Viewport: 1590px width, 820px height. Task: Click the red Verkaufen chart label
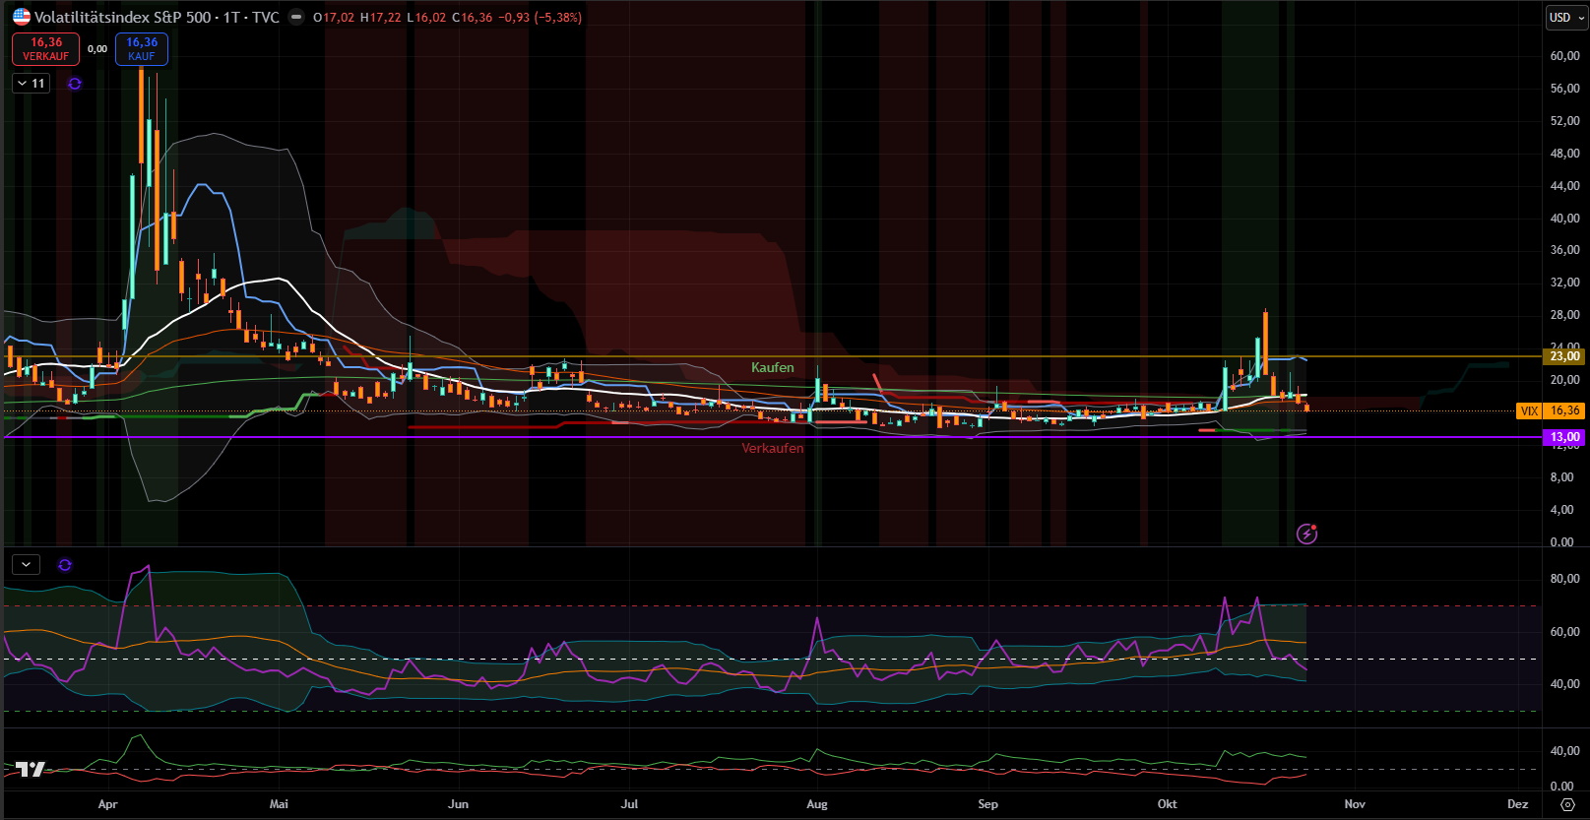tap(772, 448)
